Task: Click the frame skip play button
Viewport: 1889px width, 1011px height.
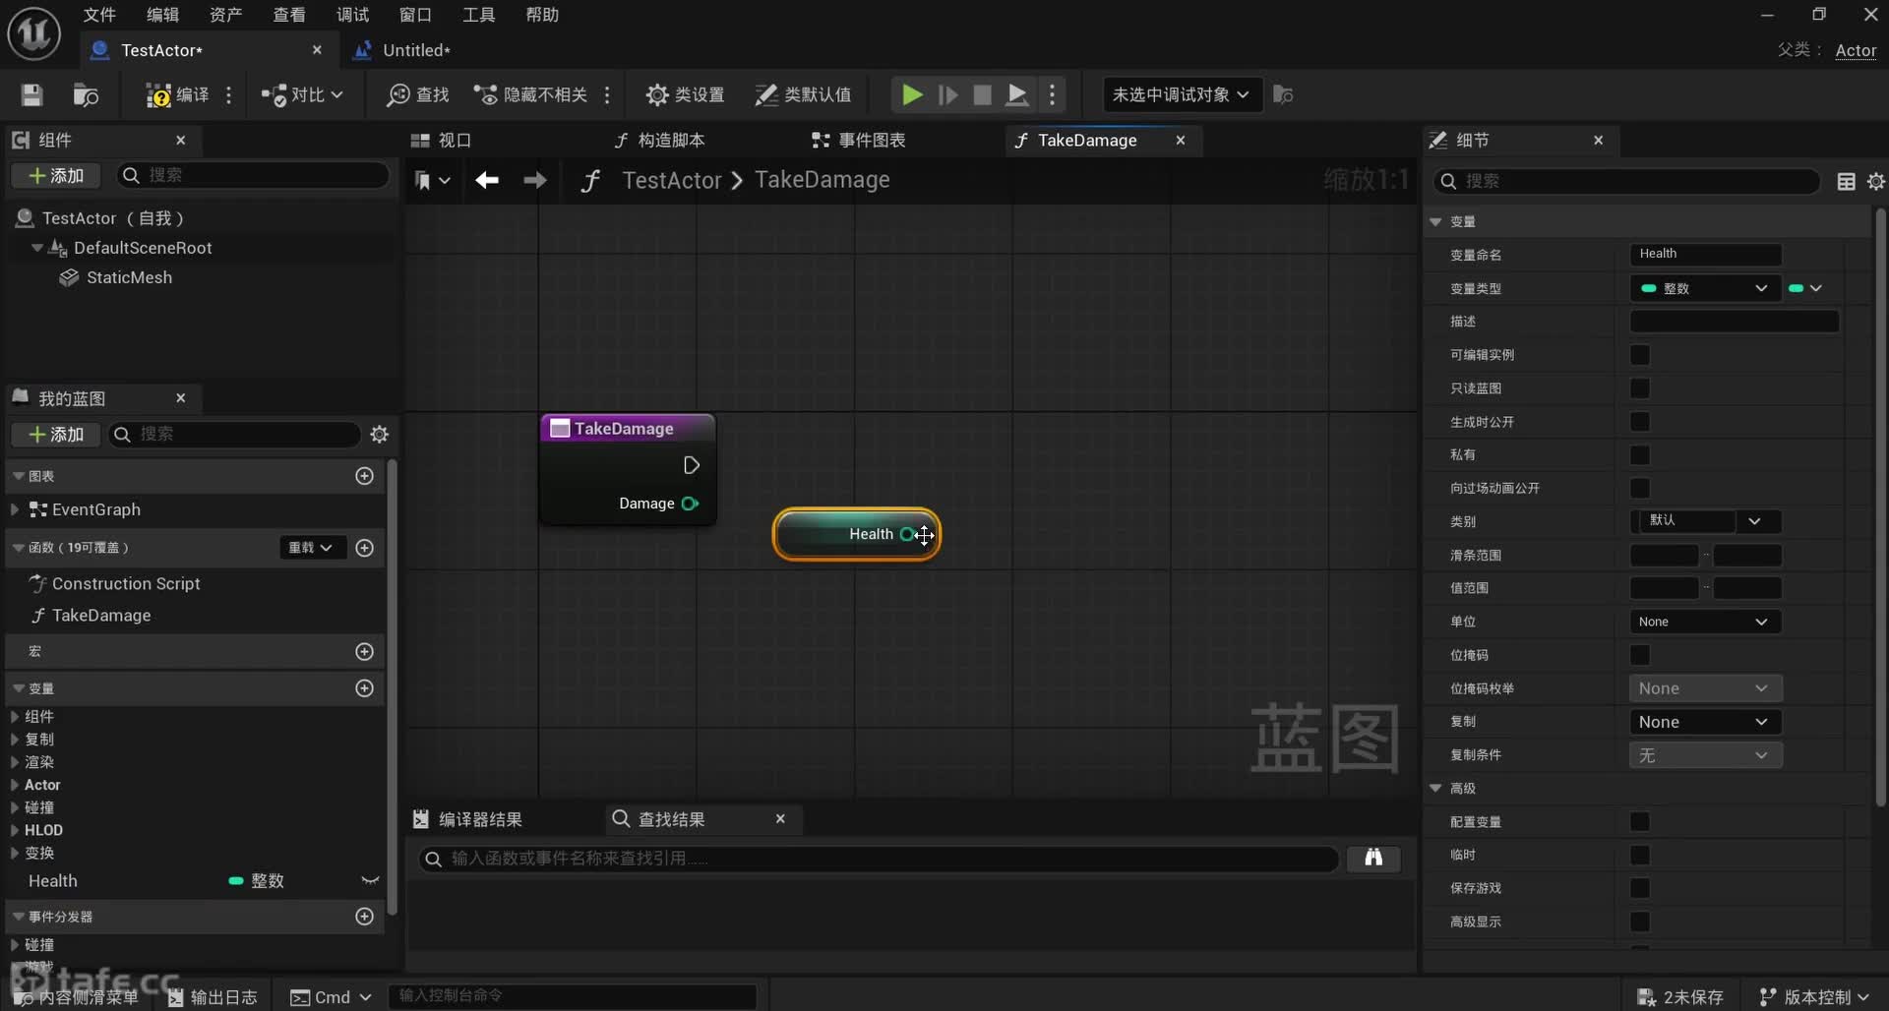Action: [x=947, y=94]
